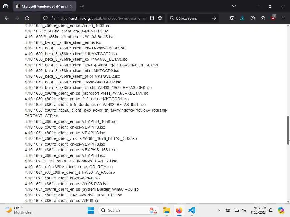Select WIN98_BETA3_INTL.iso entry

(85, 105)
